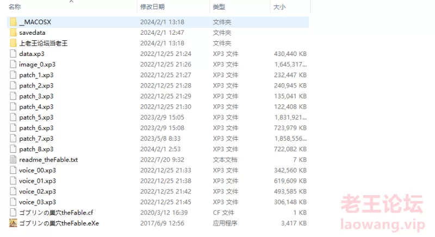The width and height of the screenshot is (435, 237).
Task: Click the voice_02.xp3 file icon
Action: (x=13, y=191)
